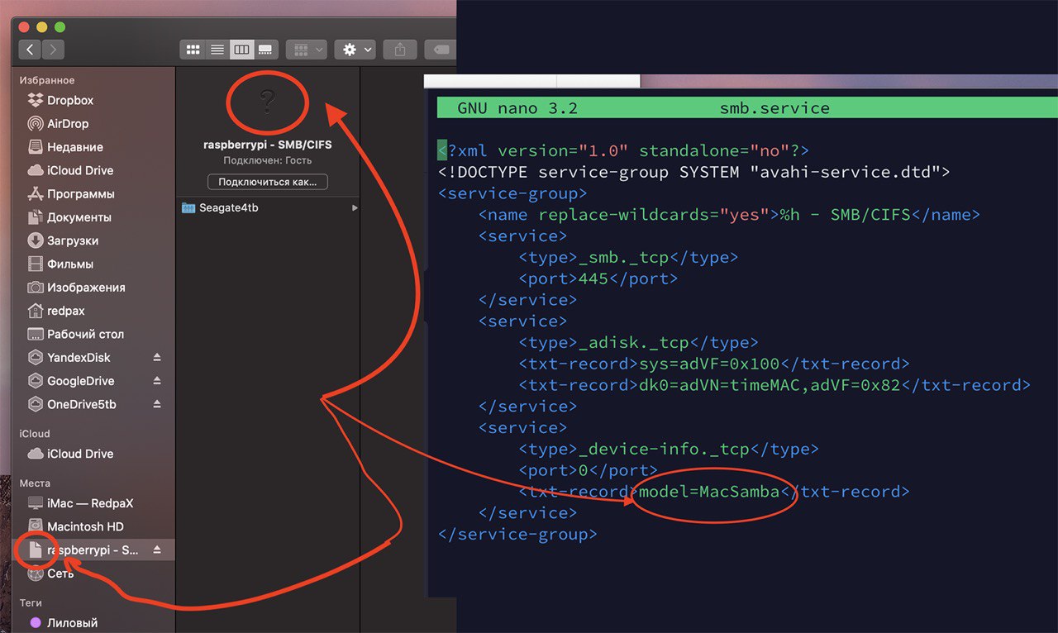Click the Подключиться как... button

[x=267, y=182]
